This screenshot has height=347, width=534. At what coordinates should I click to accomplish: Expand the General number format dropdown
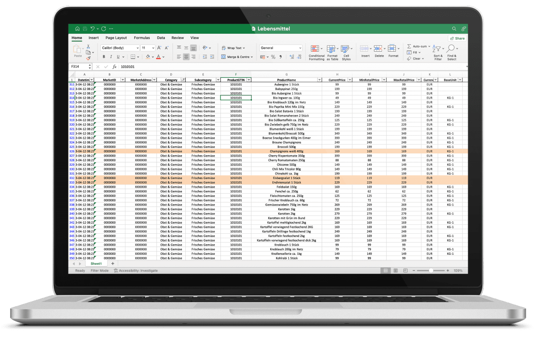(x=281, y=48)
